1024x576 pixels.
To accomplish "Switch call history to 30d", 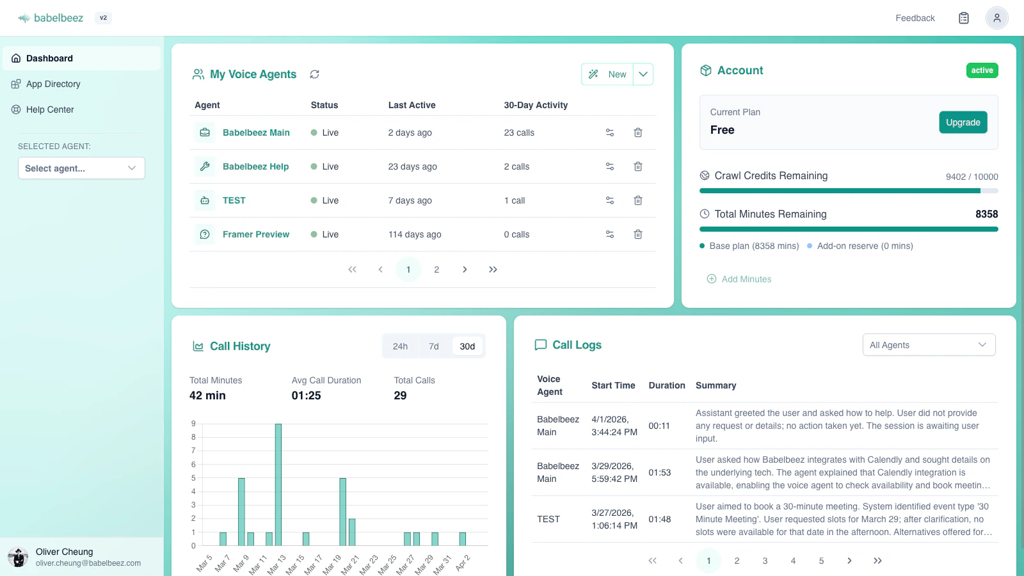I will [467, 346].
